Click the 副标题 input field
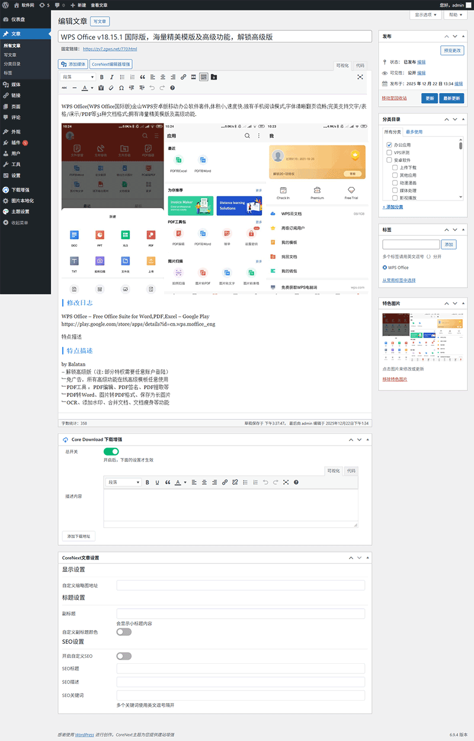The height and width of the screenshot is (741, 474). 241,613
